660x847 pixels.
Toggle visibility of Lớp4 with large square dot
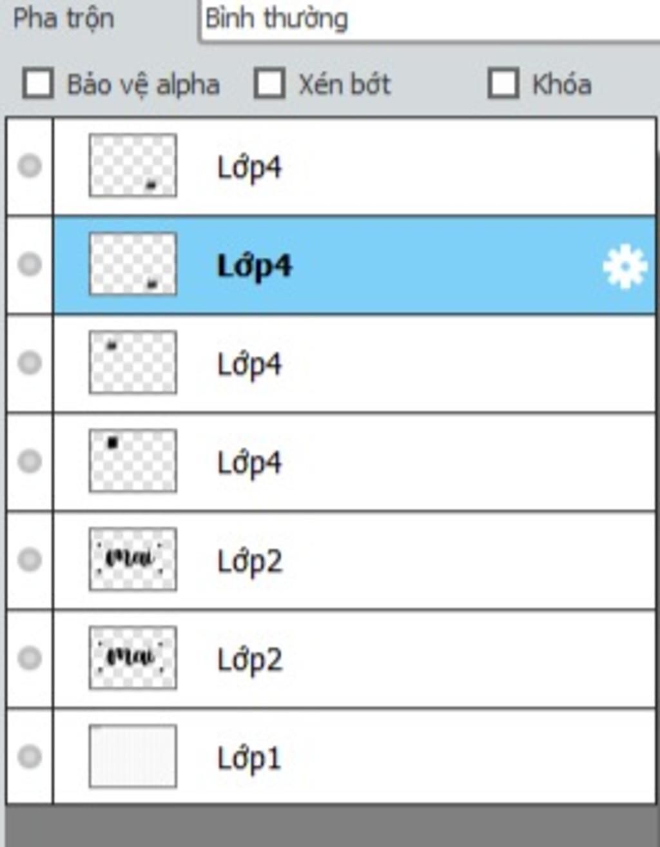(x=30, y=461)
